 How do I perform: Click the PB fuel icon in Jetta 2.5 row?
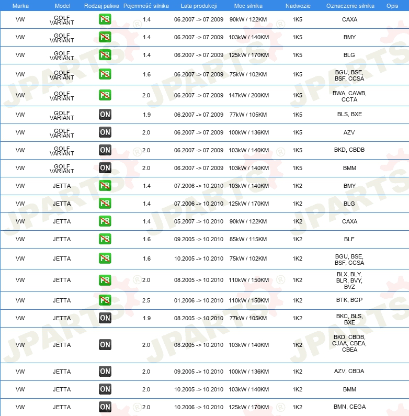point(105,300)
